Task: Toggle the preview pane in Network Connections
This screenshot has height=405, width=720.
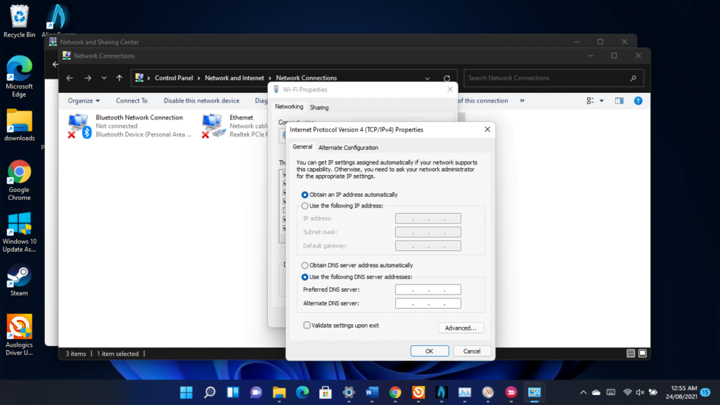Action: click(618, 101)
